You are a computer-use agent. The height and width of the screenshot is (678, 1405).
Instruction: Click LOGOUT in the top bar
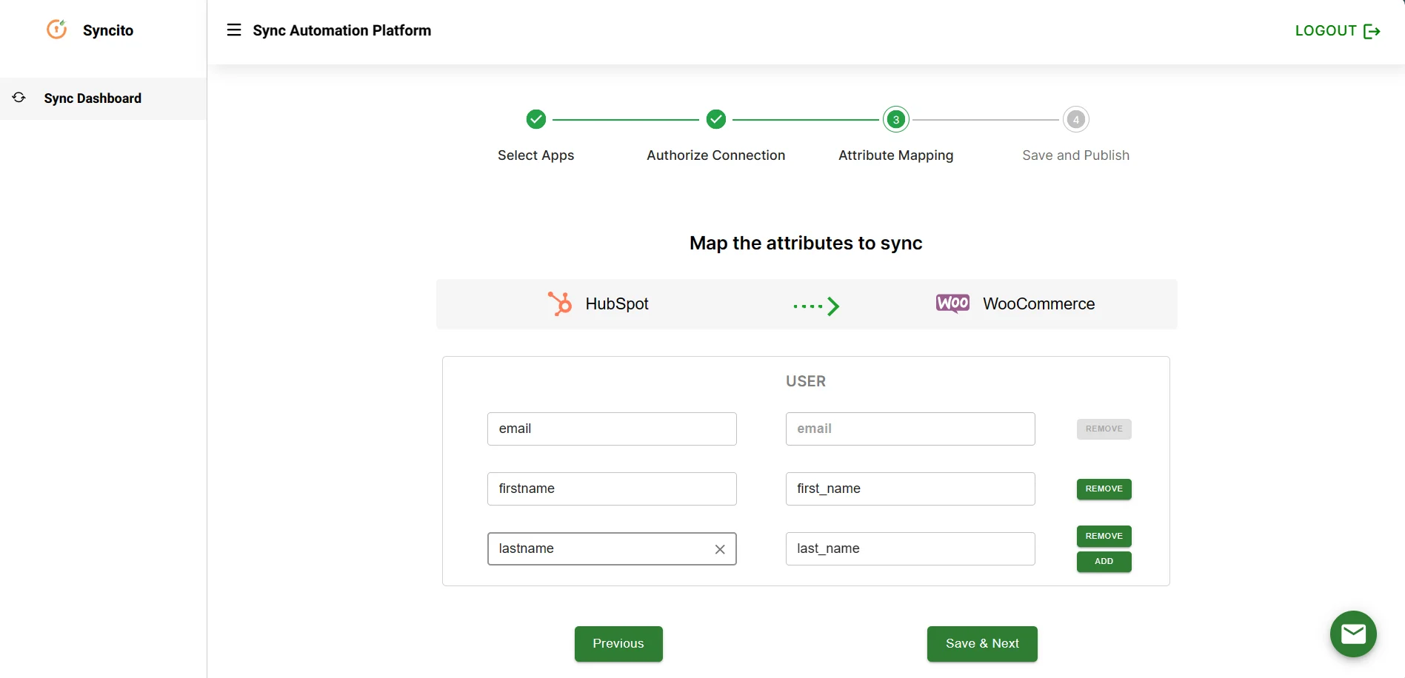tap(1326, 30)
